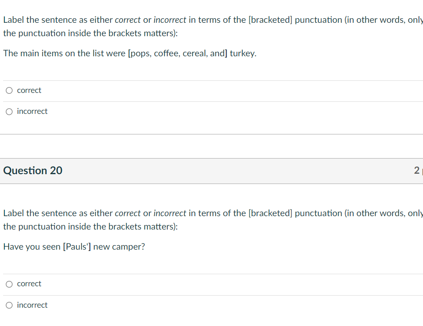
Task: Click the incorrect label under Pauls' question
Action: click(32, 305)
